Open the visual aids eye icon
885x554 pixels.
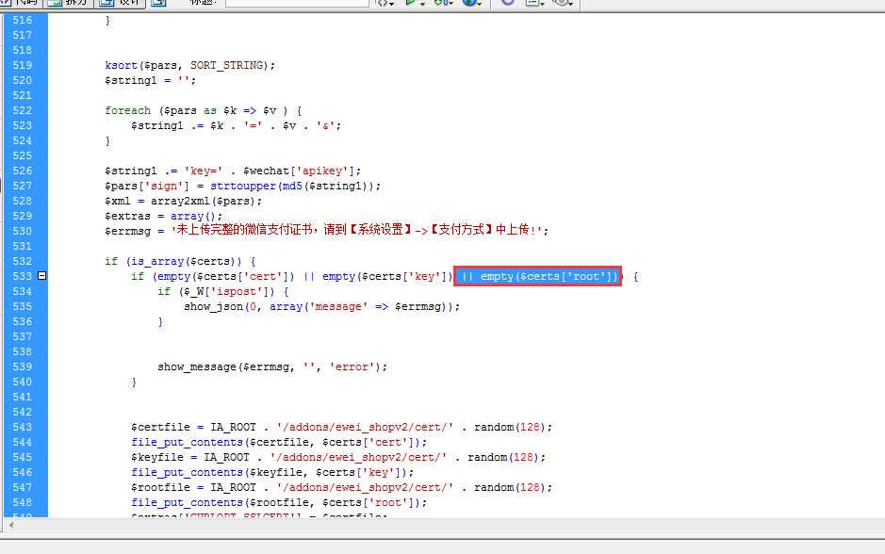click(x=562, y=3)
